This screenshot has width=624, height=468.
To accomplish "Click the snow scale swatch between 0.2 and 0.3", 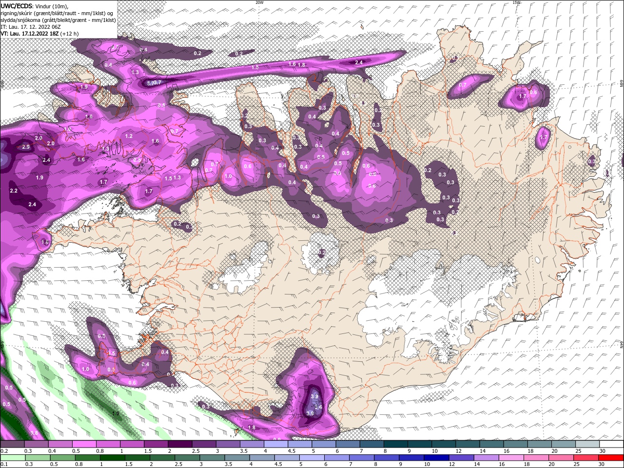I will coord(12,444).
